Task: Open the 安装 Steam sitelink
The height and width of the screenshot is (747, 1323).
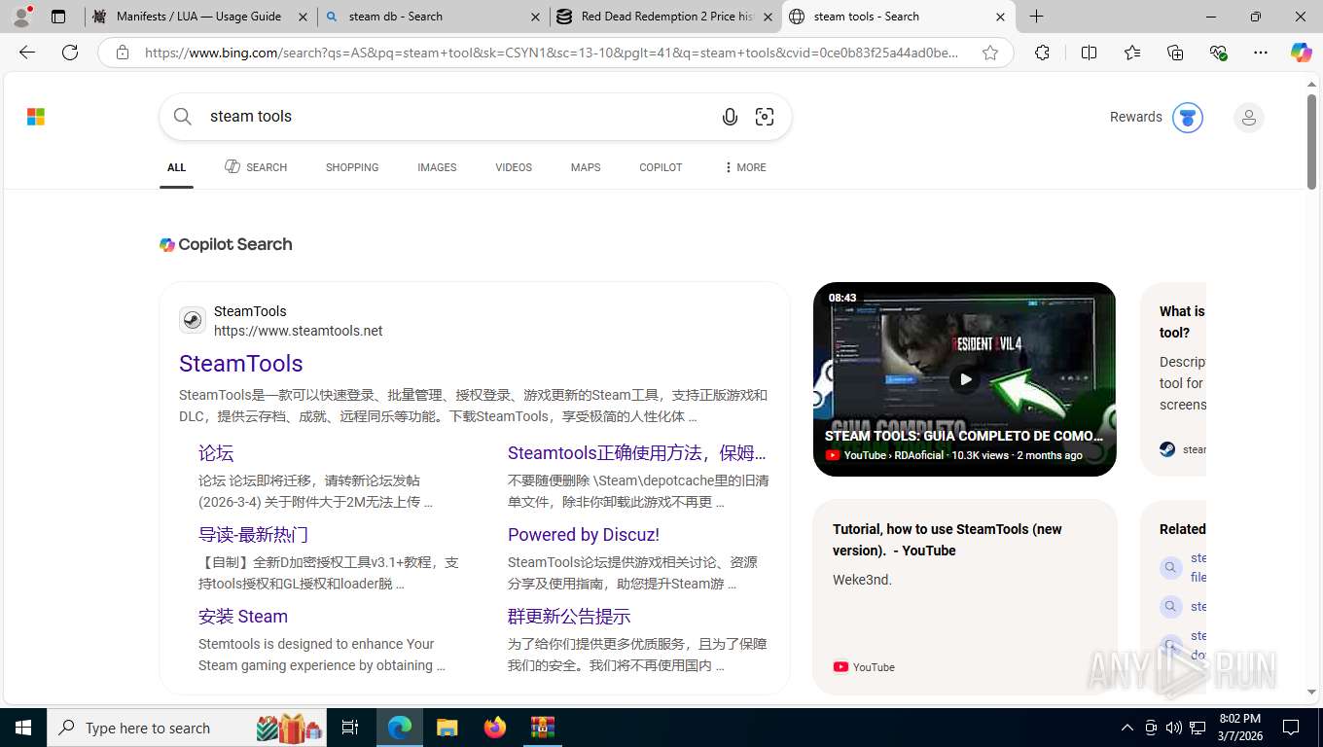Action: pos(243,617)
